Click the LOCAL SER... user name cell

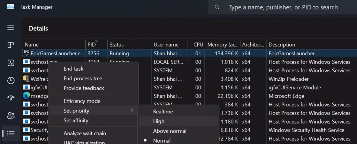coord(168,62)
